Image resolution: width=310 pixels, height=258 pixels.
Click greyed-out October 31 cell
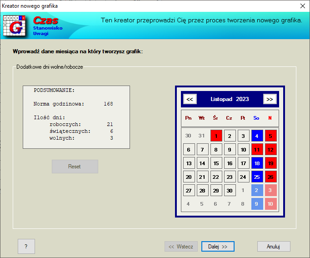pyautogui.click(x=202, y=136)
